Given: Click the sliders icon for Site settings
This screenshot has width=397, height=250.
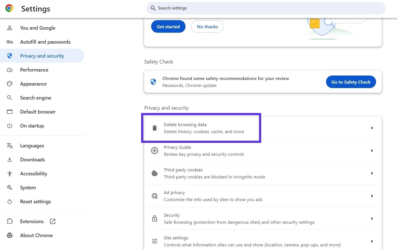Looking at the screenshot, I should point(154,241).
